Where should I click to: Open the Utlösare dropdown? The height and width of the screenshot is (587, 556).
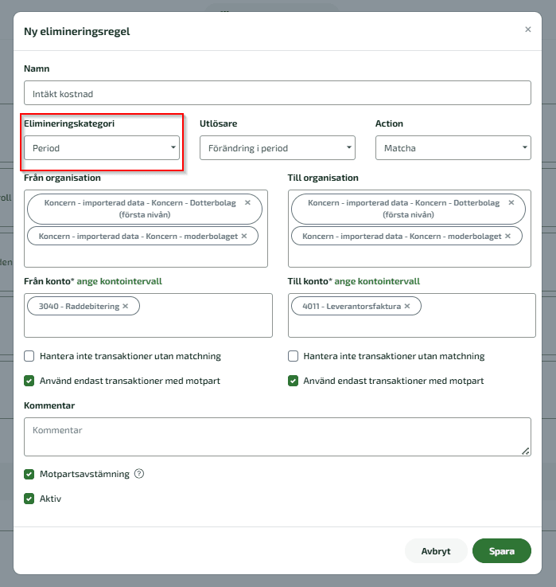[278, 148]
